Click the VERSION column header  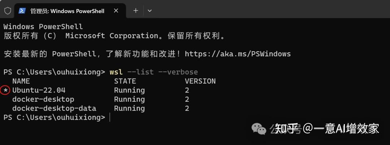[x=200, y=81]
